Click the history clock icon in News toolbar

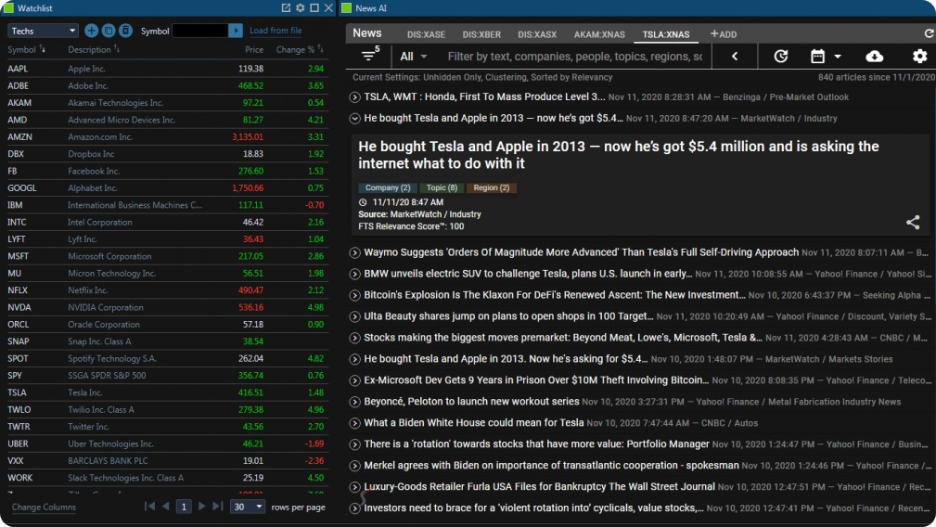point(780,57)
